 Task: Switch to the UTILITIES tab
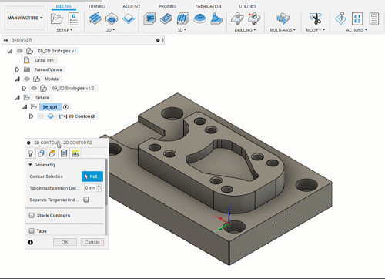click(247, 6)
